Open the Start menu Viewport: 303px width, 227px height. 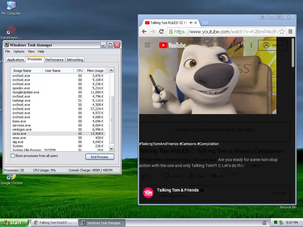[x=14, y=223]
